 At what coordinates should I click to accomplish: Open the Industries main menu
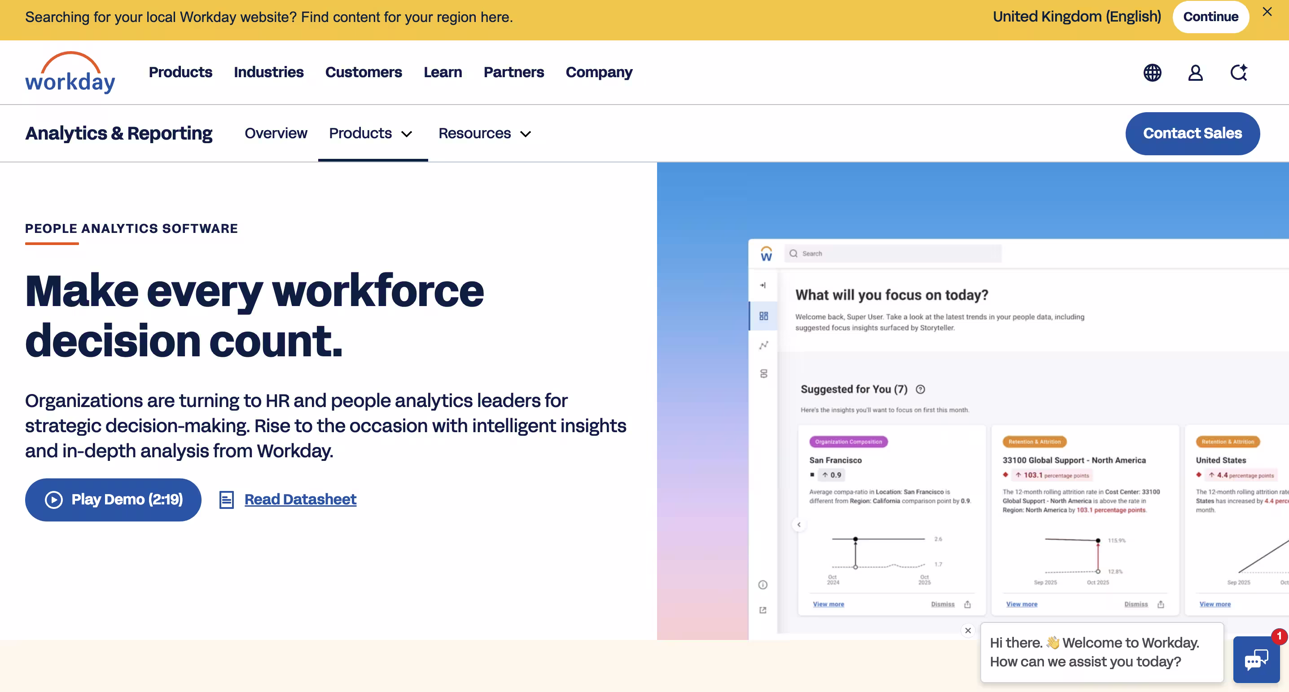(x=269, y=72)
